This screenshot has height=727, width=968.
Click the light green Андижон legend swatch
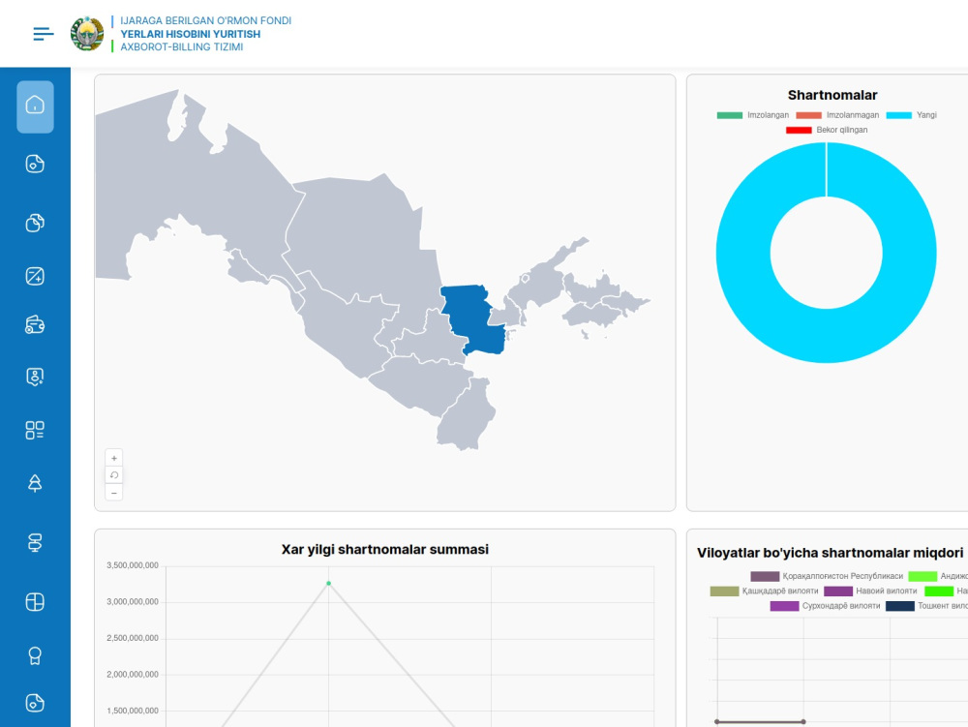[x=923, y=576]
